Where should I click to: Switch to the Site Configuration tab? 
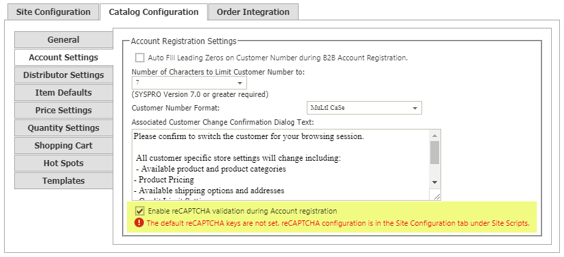click(53, 12)
